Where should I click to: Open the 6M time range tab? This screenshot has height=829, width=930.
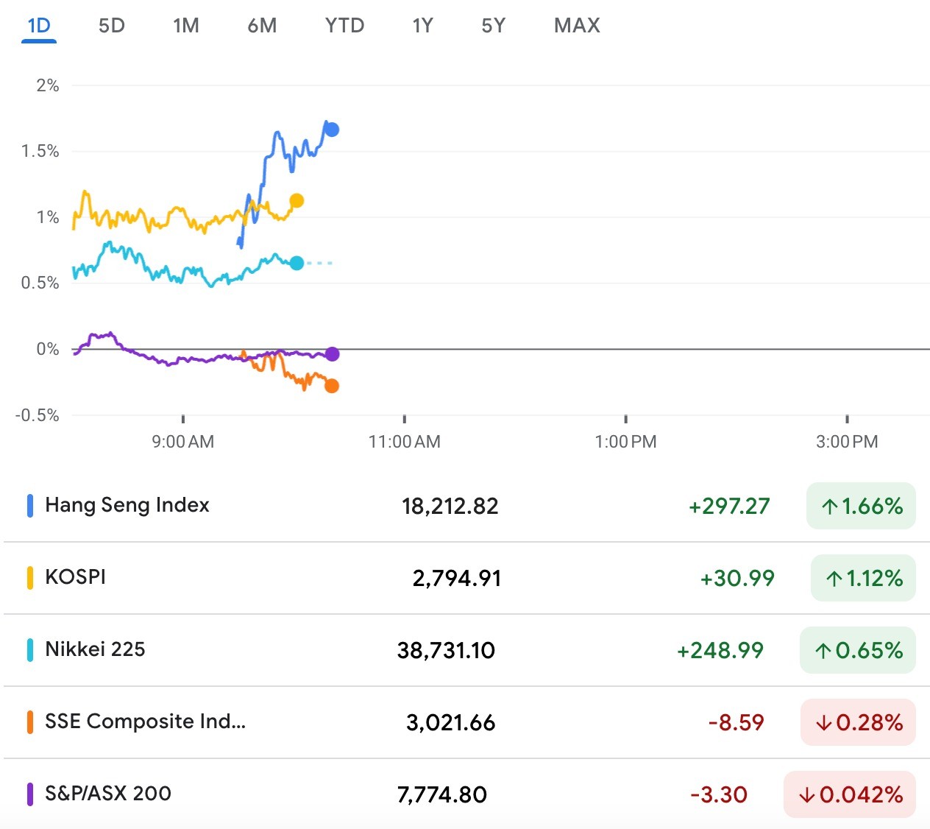(262, 26)
